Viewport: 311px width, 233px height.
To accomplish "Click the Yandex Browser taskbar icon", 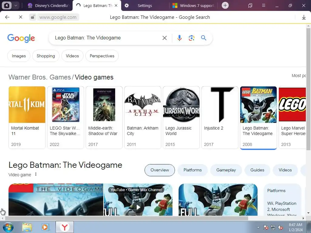I will 65,227.
